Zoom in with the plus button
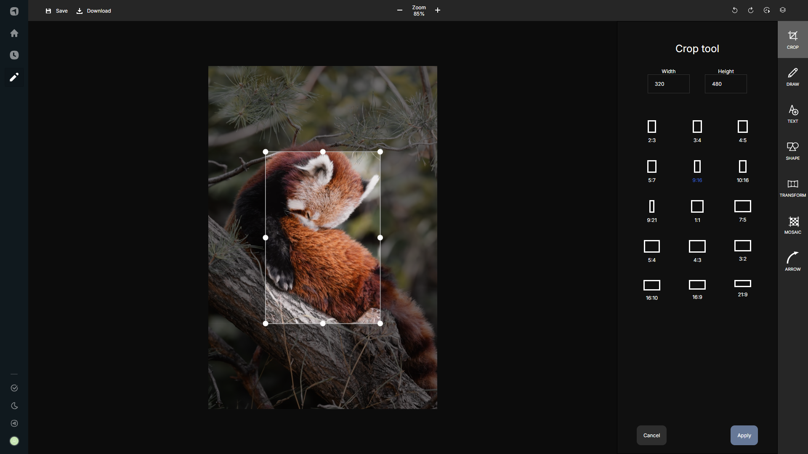 click(438, 10)
